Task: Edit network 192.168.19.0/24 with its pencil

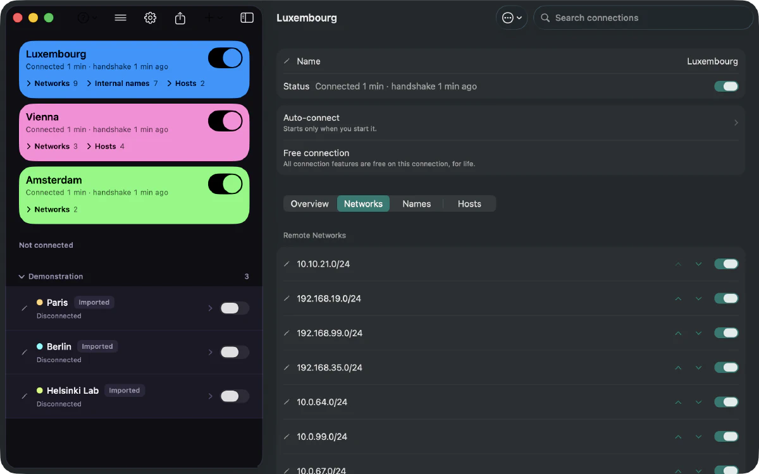Action: click(287, 298)
